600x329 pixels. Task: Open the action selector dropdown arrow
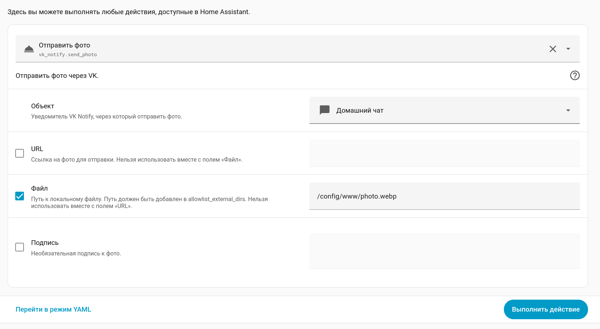(568, 49)
